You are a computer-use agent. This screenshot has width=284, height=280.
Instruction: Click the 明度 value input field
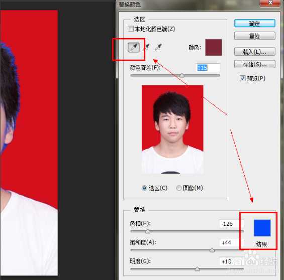coord(231,261)
